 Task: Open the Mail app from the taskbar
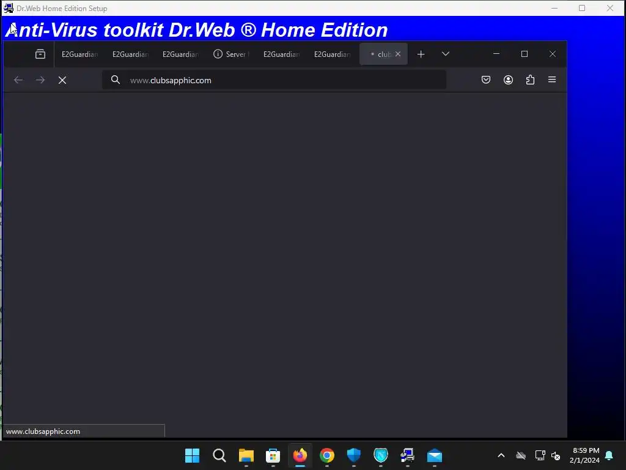coord(435,455)
